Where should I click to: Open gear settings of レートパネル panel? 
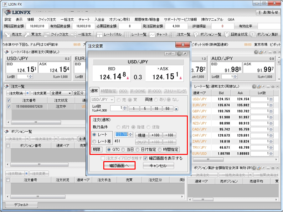coord(256,52)
